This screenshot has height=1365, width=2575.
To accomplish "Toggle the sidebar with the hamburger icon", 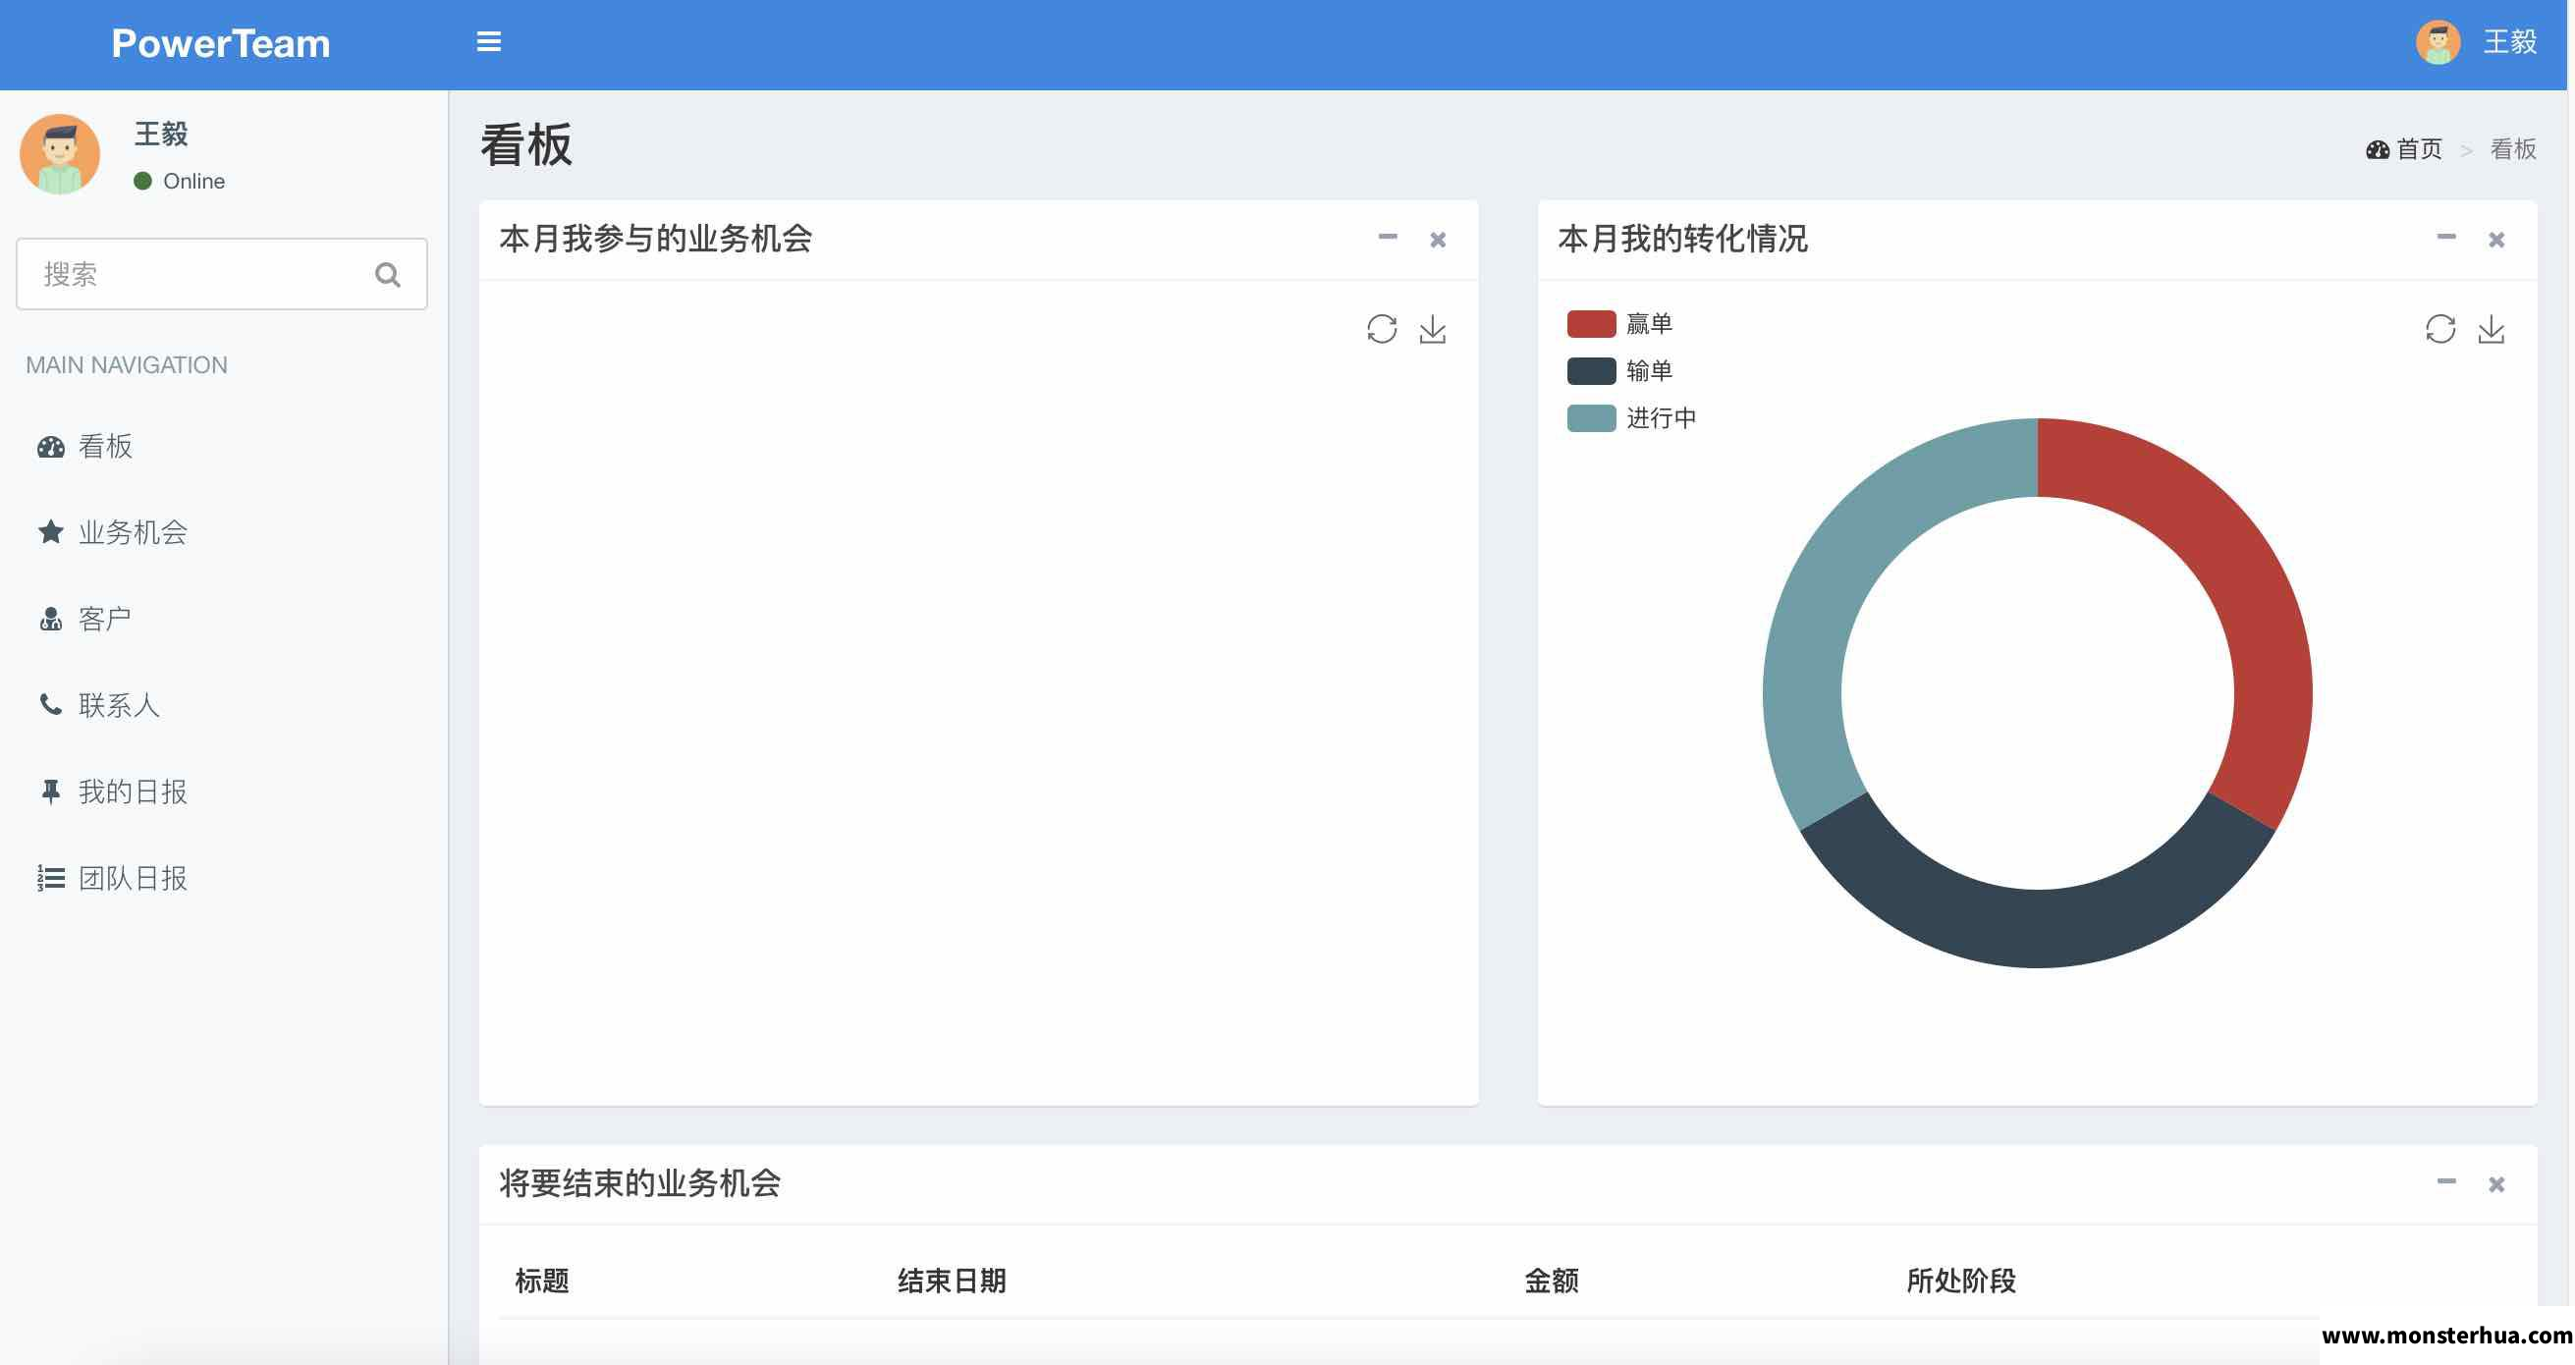I will point(489,42).
